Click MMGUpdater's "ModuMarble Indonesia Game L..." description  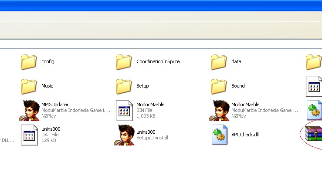pyautogui.click(x=76, y=110)
